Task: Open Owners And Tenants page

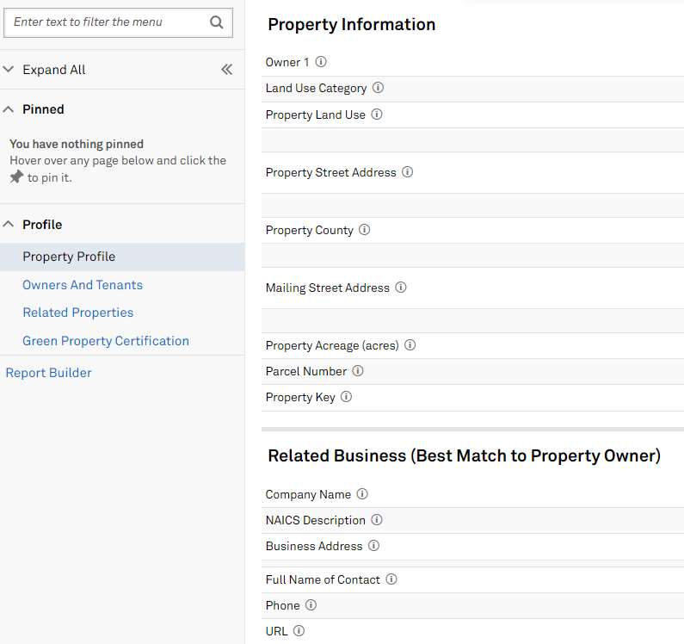Action: click(83, 285)
